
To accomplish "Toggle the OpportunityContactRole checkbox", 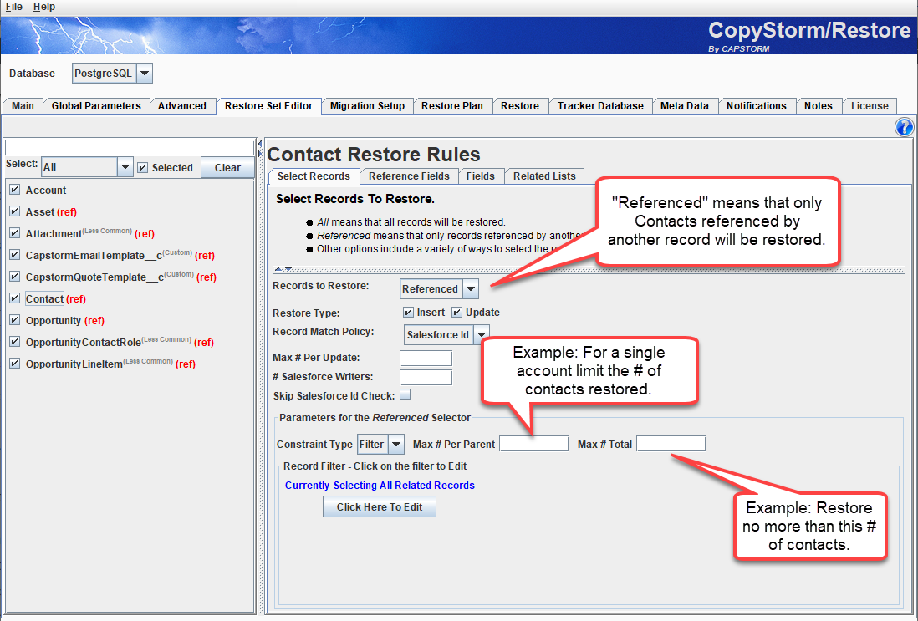I will (x=15, y=341).
